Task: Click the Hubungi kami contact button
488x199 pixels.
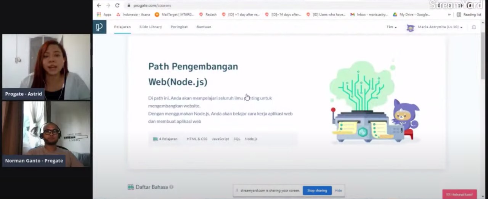Action: 459,194
